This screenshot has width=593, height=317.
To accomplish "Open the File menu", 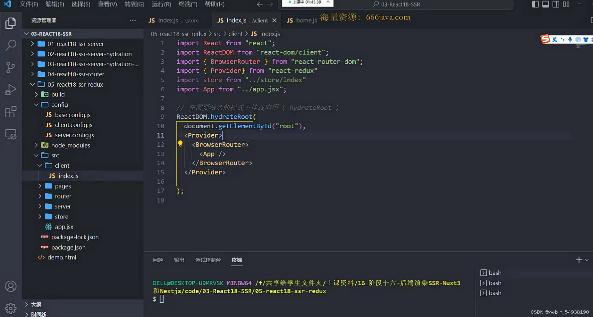I will pyautogui.click(x=29, y=4).
